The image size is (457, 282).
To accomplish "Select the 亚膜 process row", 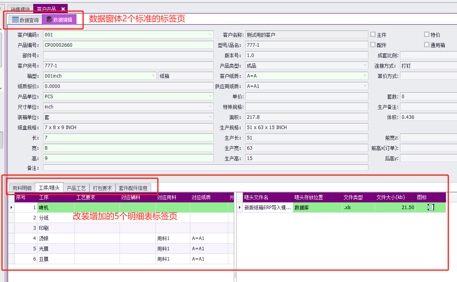I will coord(121,259).
